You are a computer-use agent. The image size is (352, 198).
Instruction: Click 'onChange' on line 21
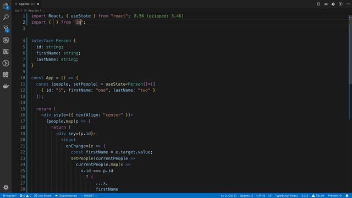(76, 146)
